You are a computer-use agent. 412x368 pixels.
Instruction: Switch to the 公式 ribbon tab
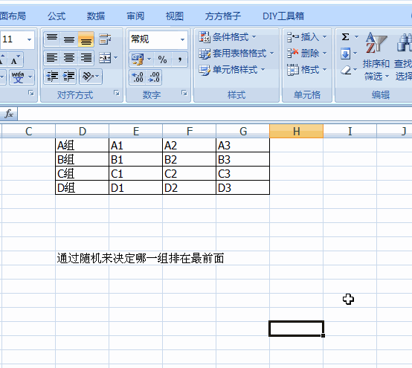click(57, 16)
